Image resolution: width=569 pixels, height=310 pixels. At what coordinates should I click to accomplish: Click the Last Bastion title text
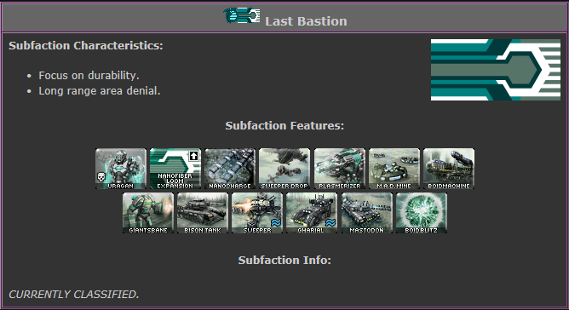306,21
